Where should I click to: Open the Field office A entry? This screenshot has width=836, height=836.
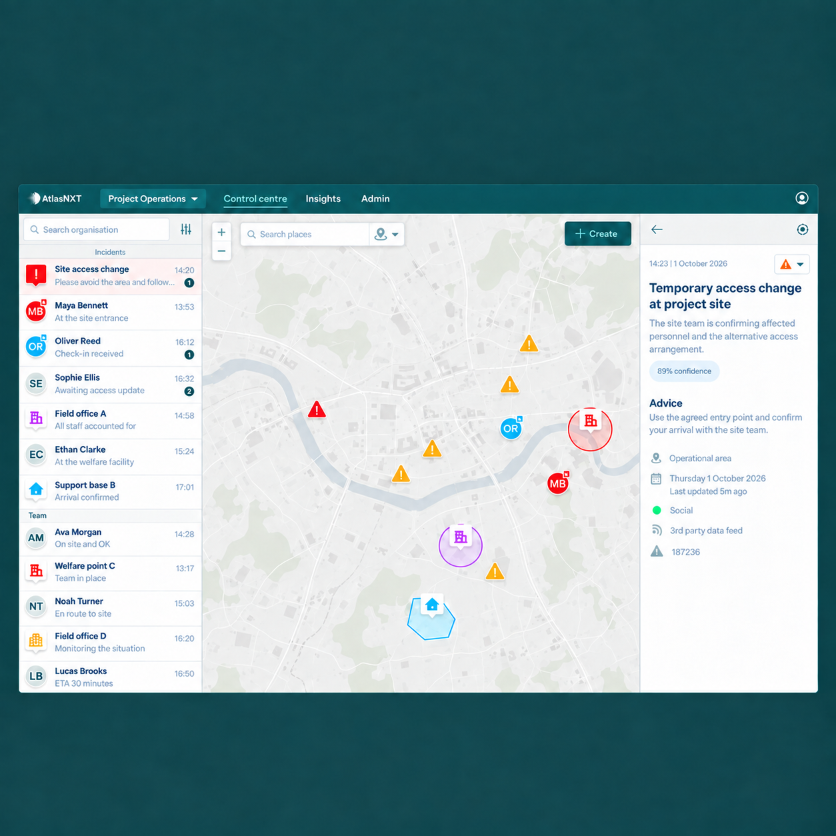(x=110, y=420)
